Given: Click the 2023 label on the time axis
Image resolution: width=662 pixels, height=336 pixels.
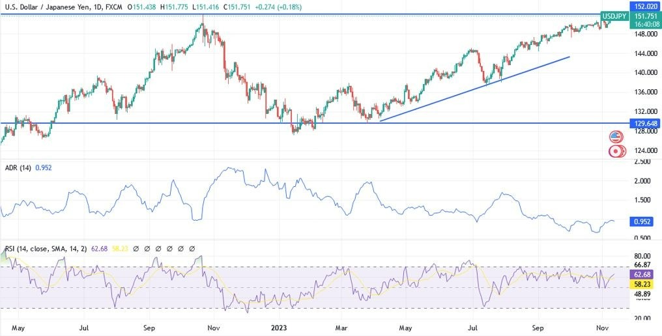Looking at the screenshot, I should tap(279, 327).
